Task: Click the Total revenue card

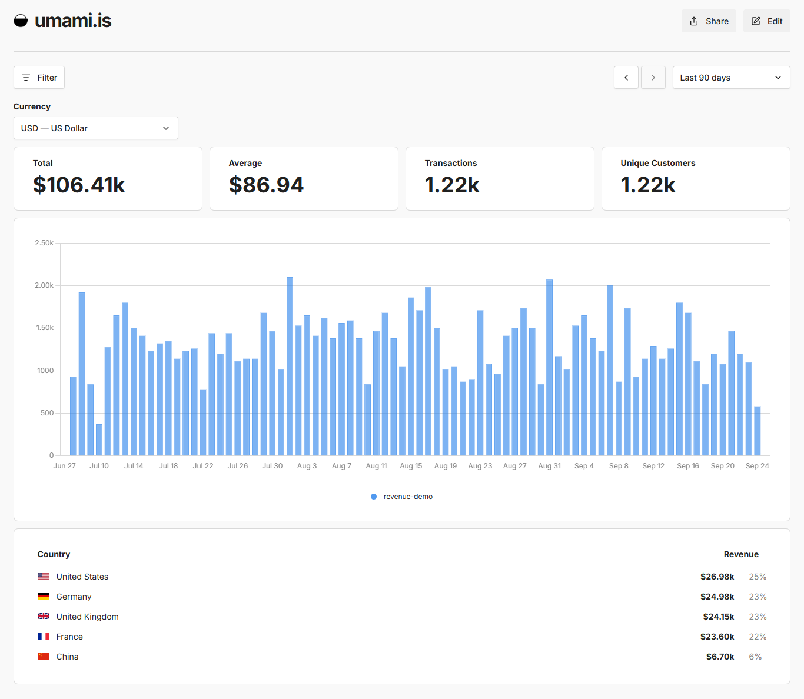Action: pyautogui.click(x=108, y=178)
